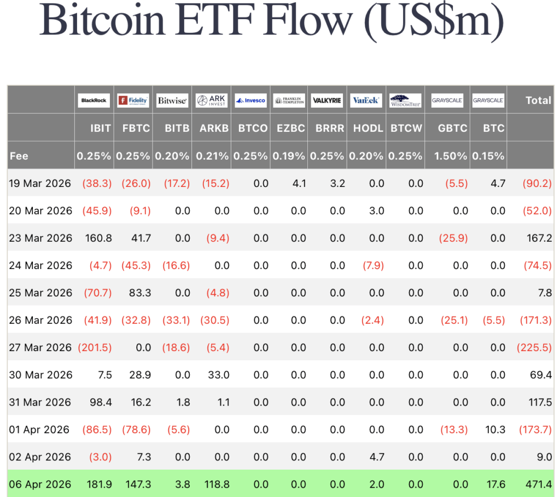This screenshot has width=560, height=497.
Task: Select the IBIT column header
Action: click(x=101, y=128)
